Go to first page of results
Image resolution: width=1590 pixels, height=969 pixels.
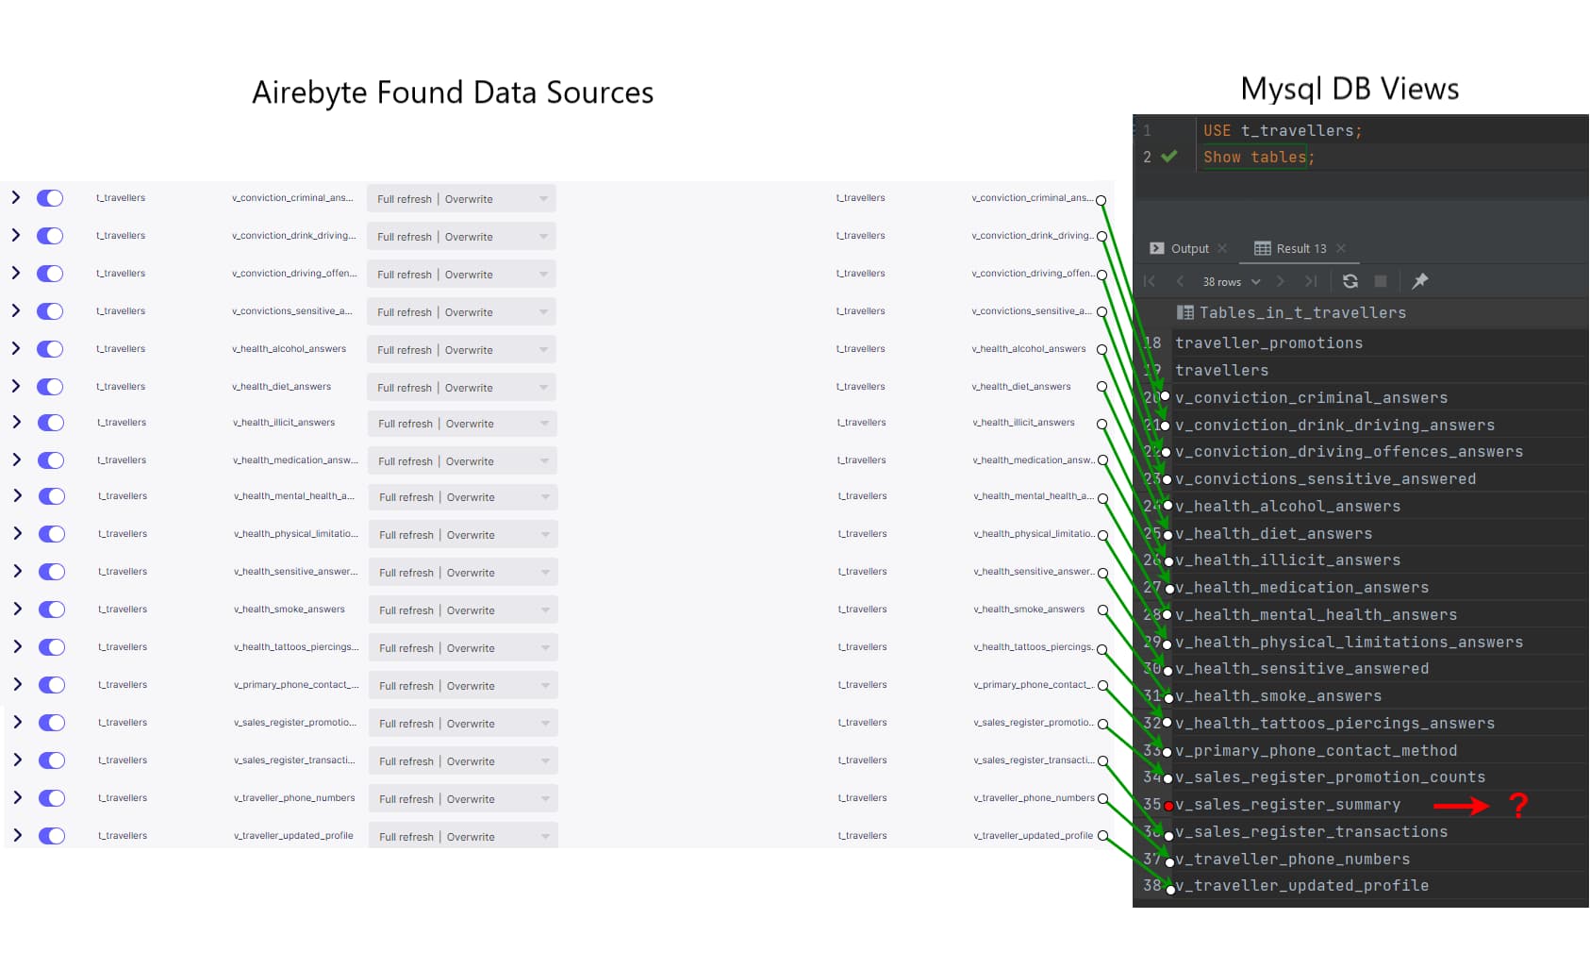tap(1150, 281)
